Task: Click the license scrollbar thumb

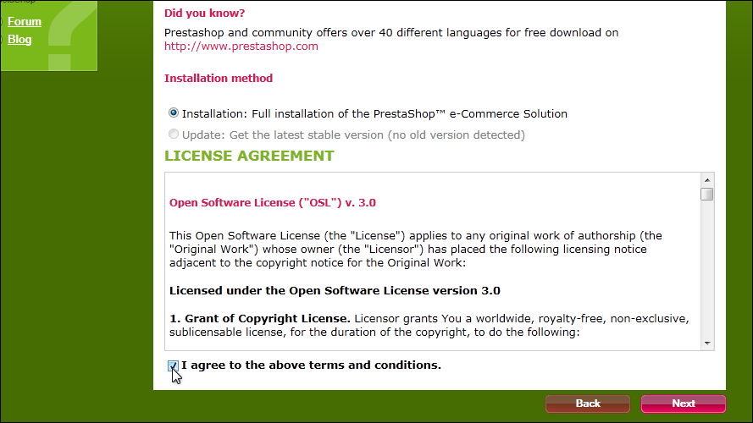Action: [707, 194]
